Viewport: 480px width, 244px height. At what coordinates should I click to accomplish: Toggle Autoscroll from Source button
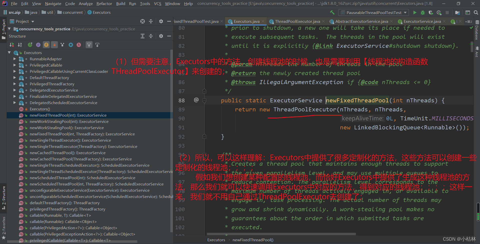pyautogui.click(x=97, y=45)
